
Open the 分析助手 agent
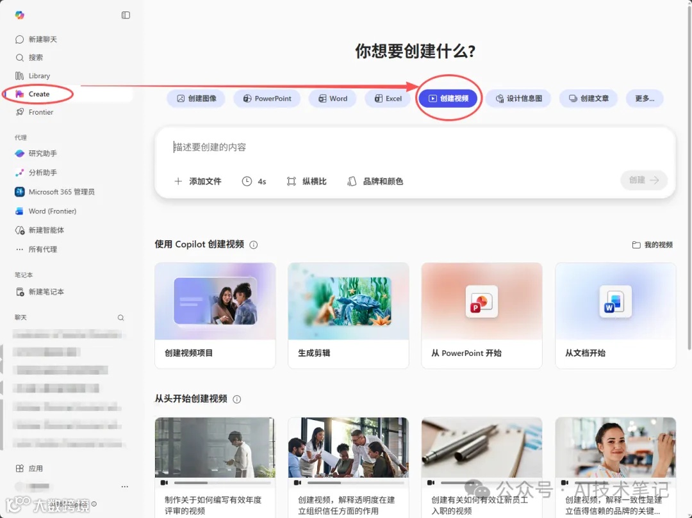tap(36, 172)
